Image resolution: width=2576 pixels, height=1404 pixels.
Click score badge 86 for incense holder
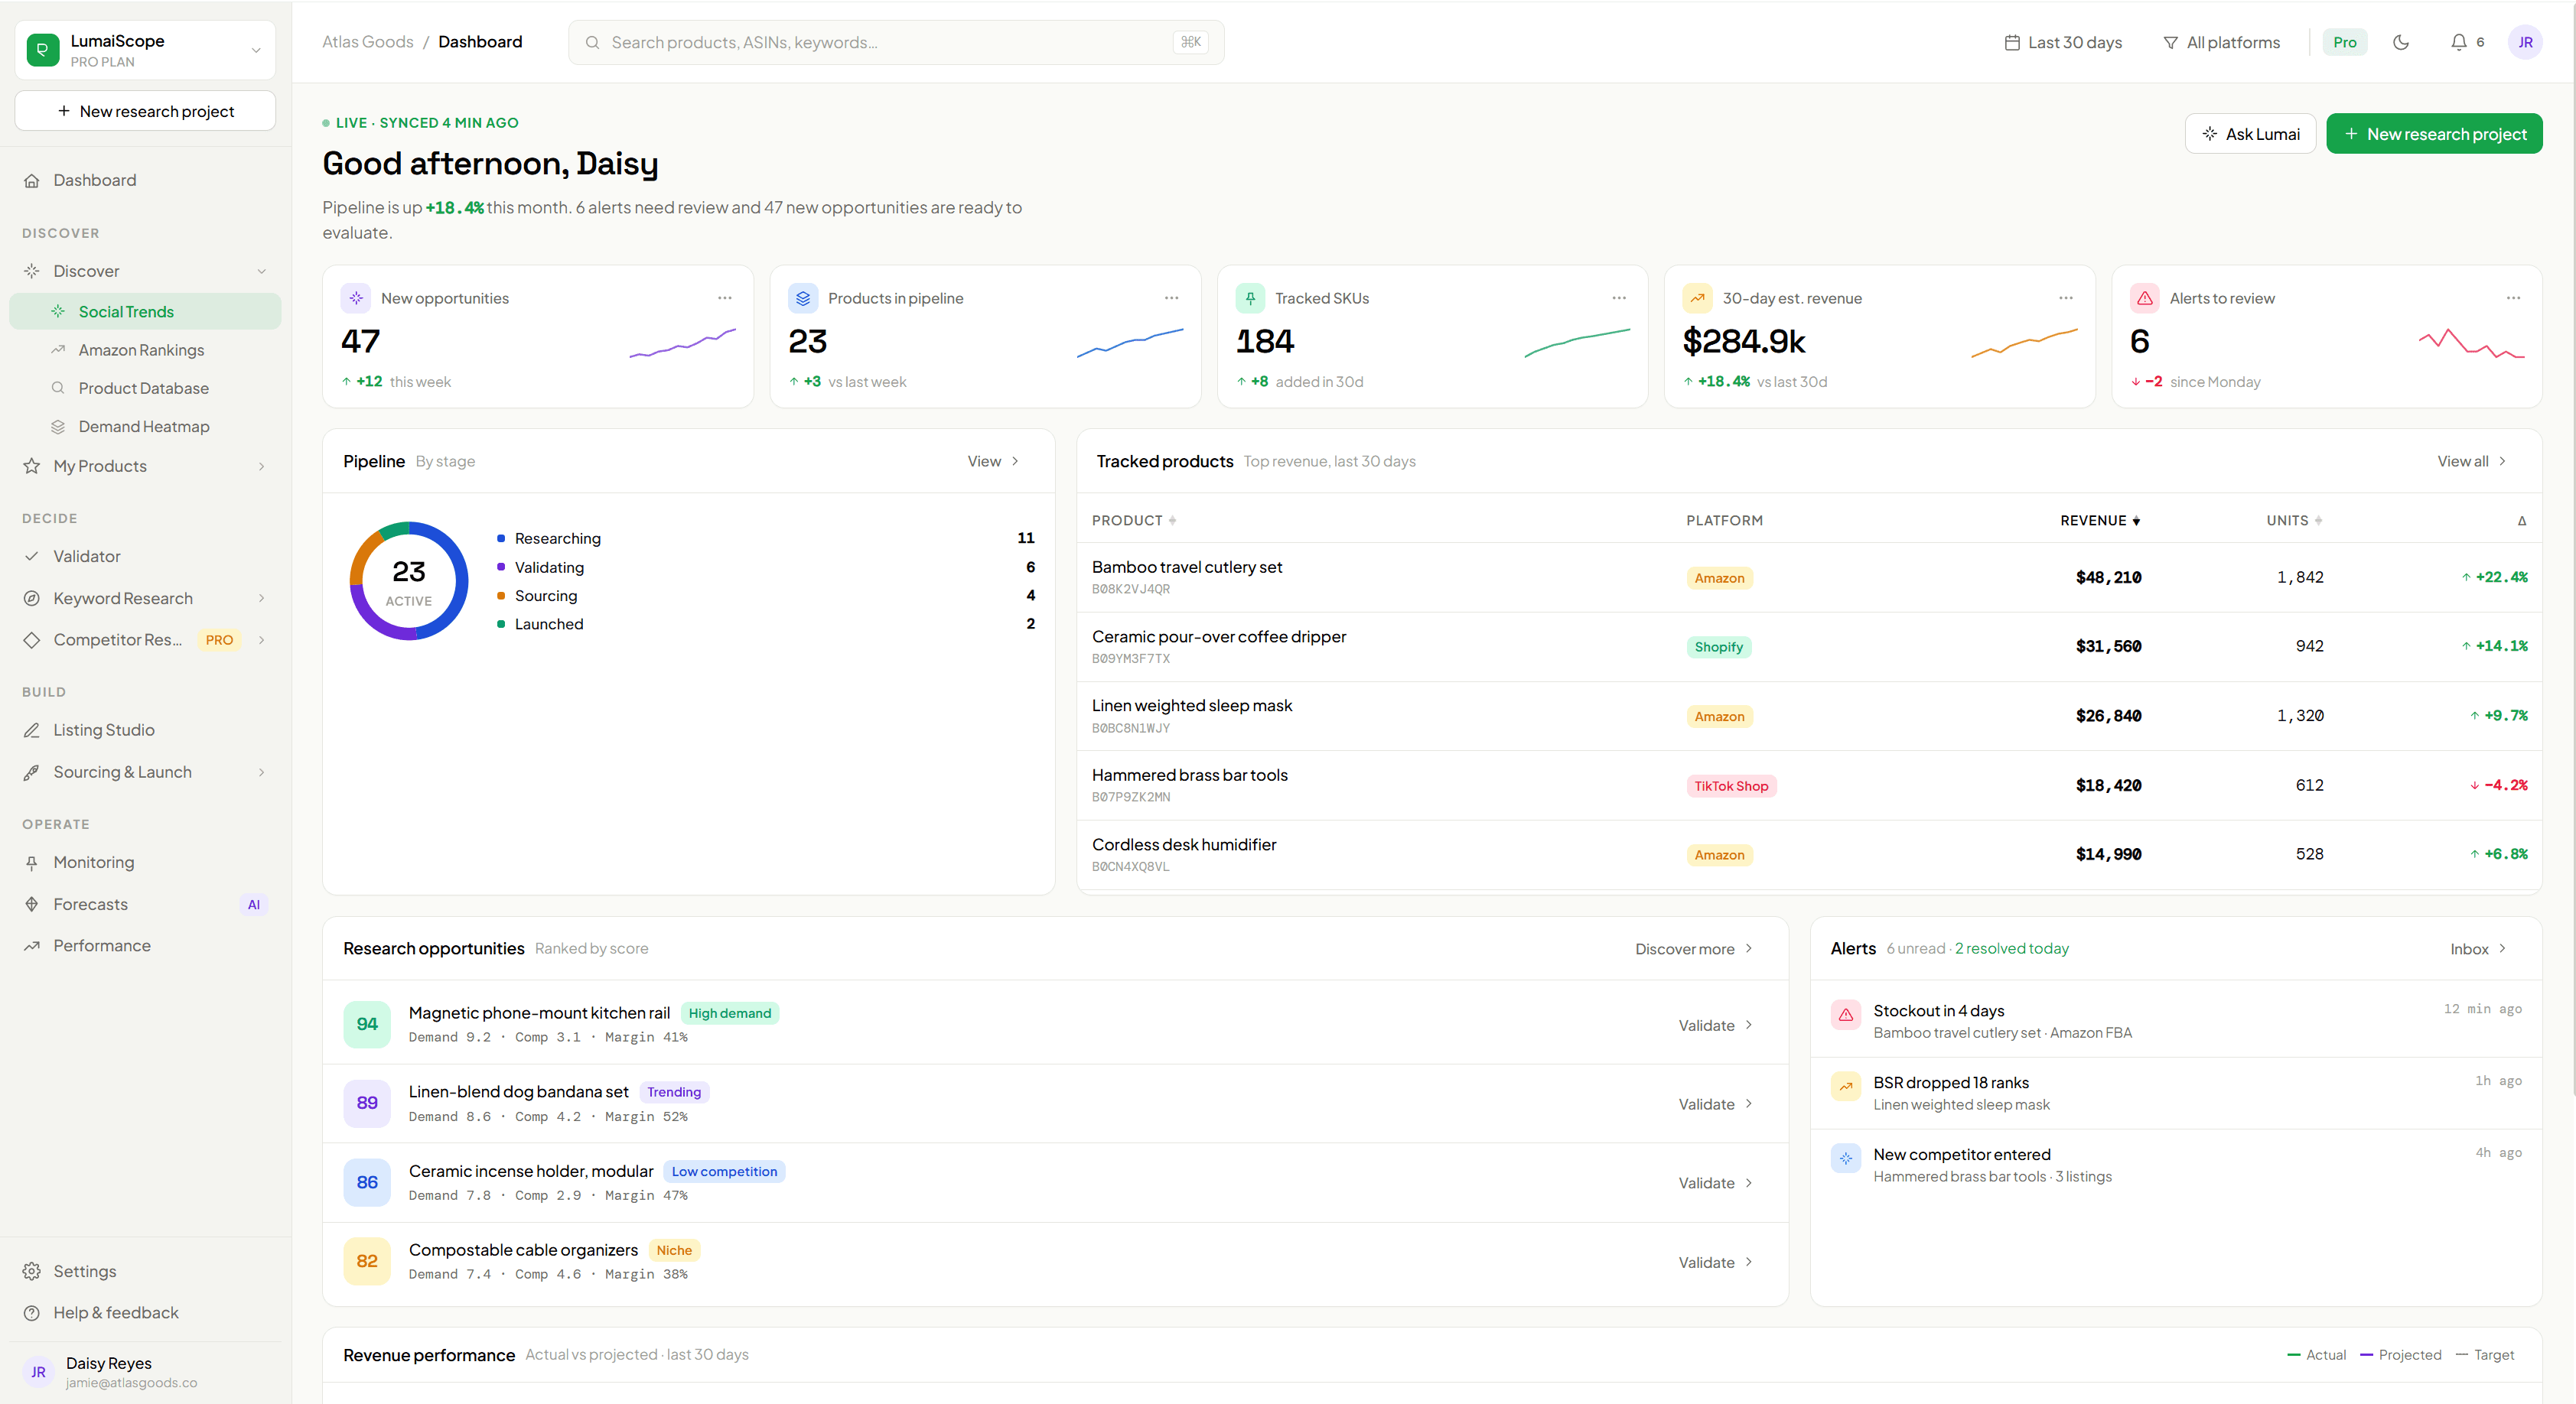(367, 1182)
